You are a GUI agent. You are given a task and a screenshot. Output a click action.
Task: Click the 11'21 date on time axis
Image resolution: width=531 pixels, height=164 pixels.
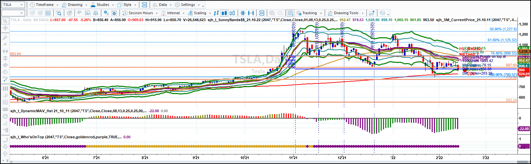pyautogui.click(x=293, y=158)
